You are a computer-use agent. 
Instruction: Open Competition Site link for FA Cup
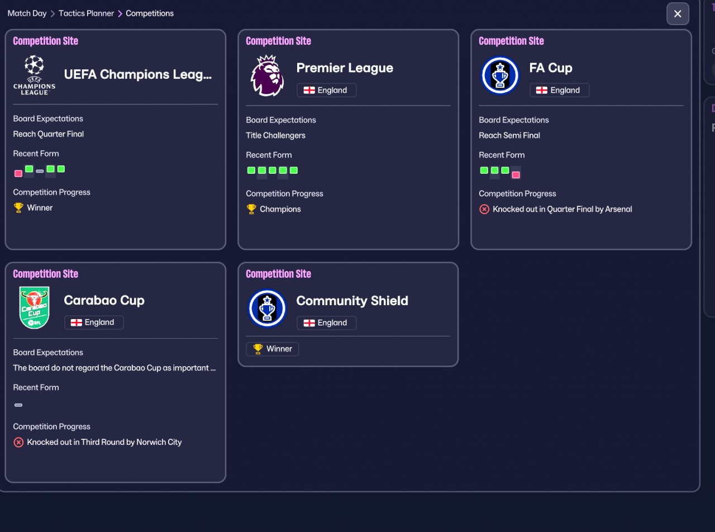(x=511, y=41)
